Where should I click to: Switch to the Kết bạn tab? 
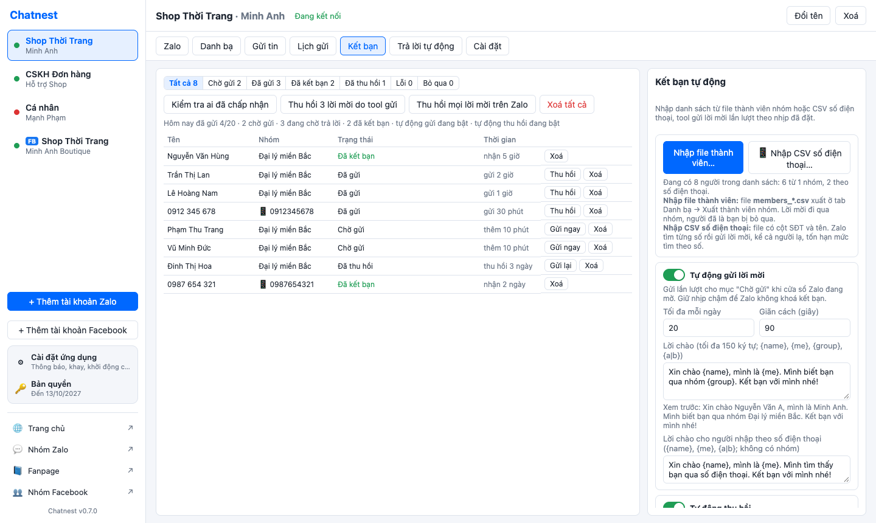(x=363, y=46)
